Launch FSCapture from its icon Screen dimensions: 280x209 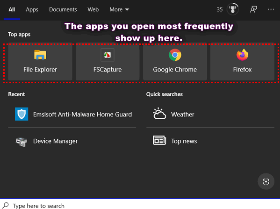[x=108, y=55]
